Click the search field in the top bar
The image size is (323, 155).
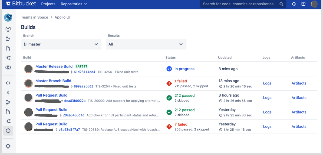tap(241, 4)
